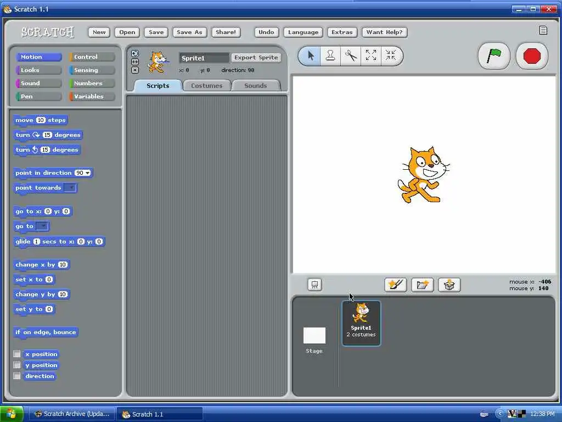
Task: Click the Want Help? button
Action: click(x=384, y=32)
